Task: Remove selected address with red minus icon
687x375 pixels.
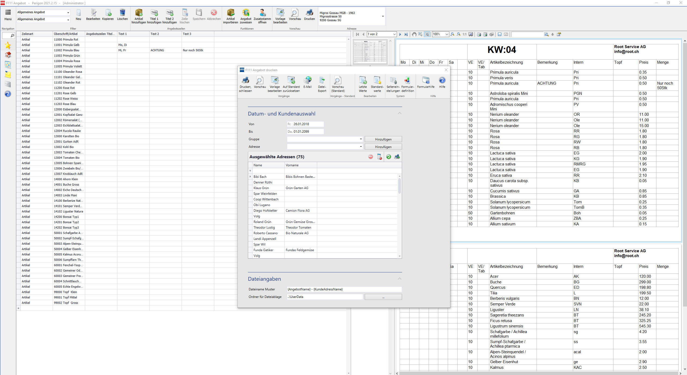Action: tap(371, 157)
